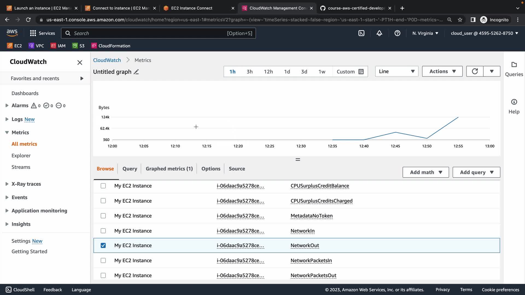
Task: Expand the Alarms section in the sidebar
Action: tap(7, 105)
